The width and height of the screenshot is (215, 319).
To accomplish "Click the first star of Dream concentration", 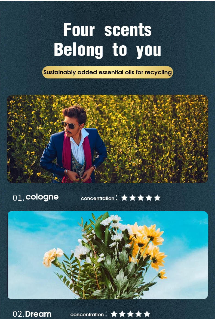I will 114,314.
